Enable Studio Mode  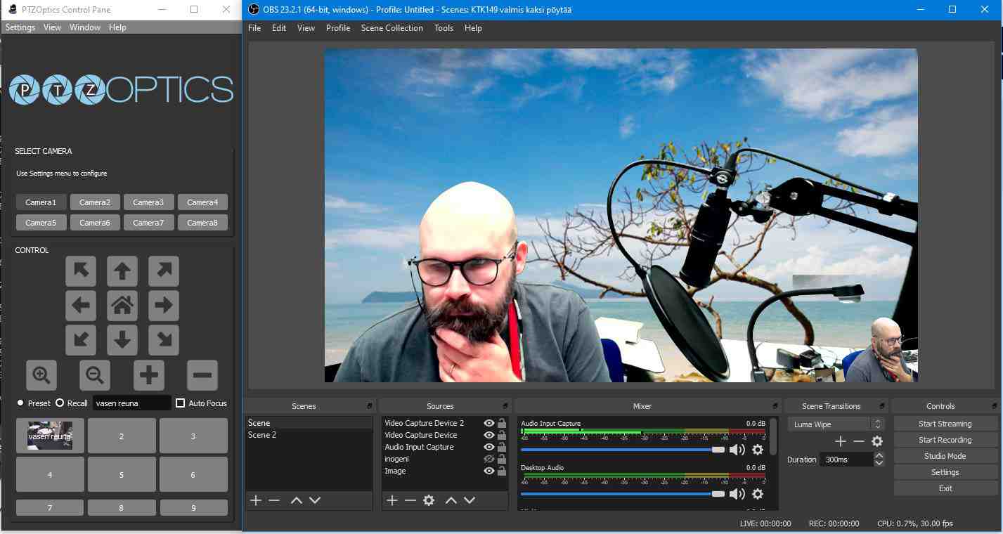coord(945,456)
